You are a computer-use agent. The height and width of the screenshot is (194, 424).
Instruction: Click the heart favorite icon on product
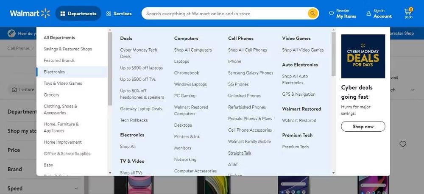click(403, 144)
